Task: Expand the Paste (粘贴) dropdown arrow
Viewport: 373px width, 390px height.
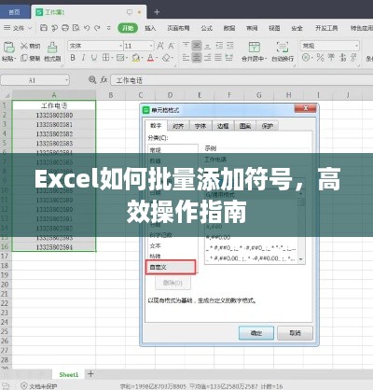Action: pyautogui.click(x=15, y=59)
